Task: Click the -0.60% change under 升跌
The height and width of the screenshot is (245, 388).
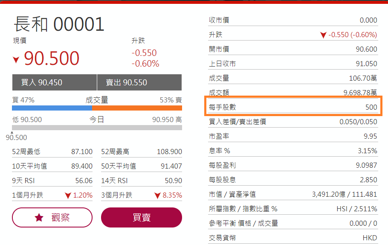Action: pyautogui.click(x=145, y=64)
